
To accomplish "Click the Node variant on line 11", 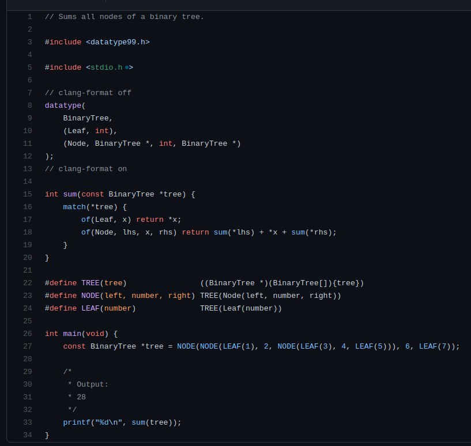I will (77, 143).
